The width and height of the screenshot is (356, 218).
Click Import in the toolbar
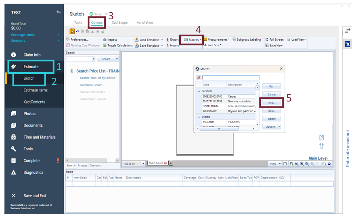[x=172, y=45]
